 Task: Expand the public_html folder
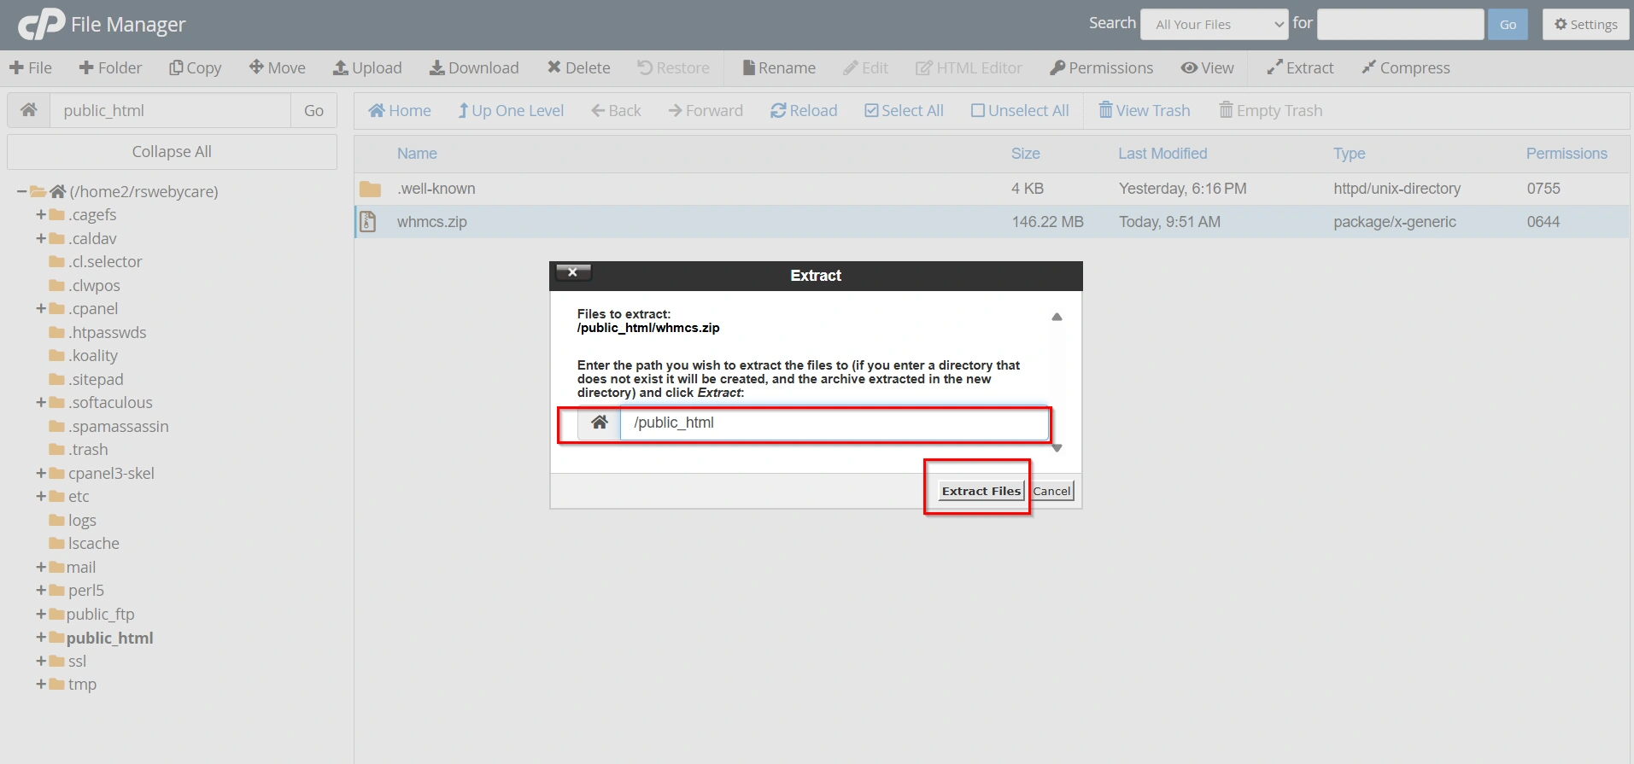(x=40, y=638)
